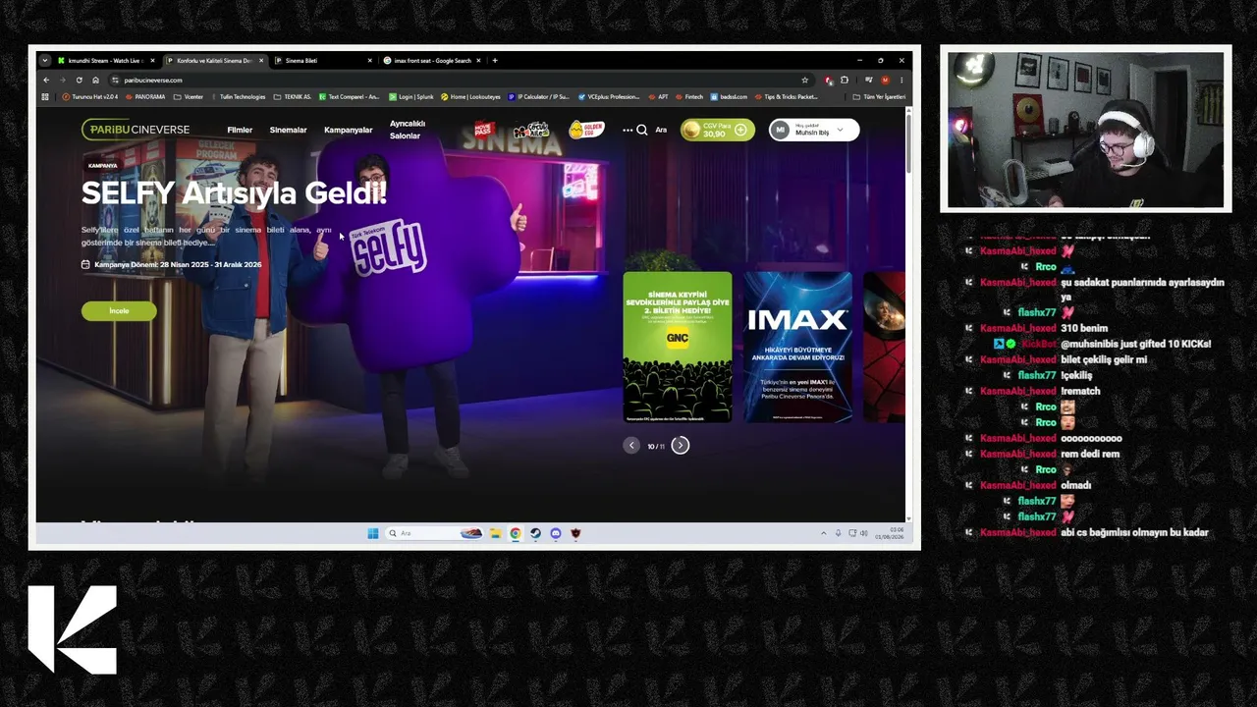The width and height of the screenshot is (1257, 707).
Task: Open the Çocuk Kulübü icon
Action: tap(532, 130)
